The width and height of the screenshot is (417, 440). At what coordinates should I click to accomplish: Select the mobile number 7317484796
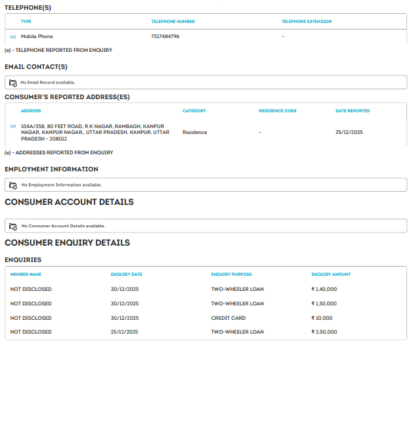coord(165,36)
